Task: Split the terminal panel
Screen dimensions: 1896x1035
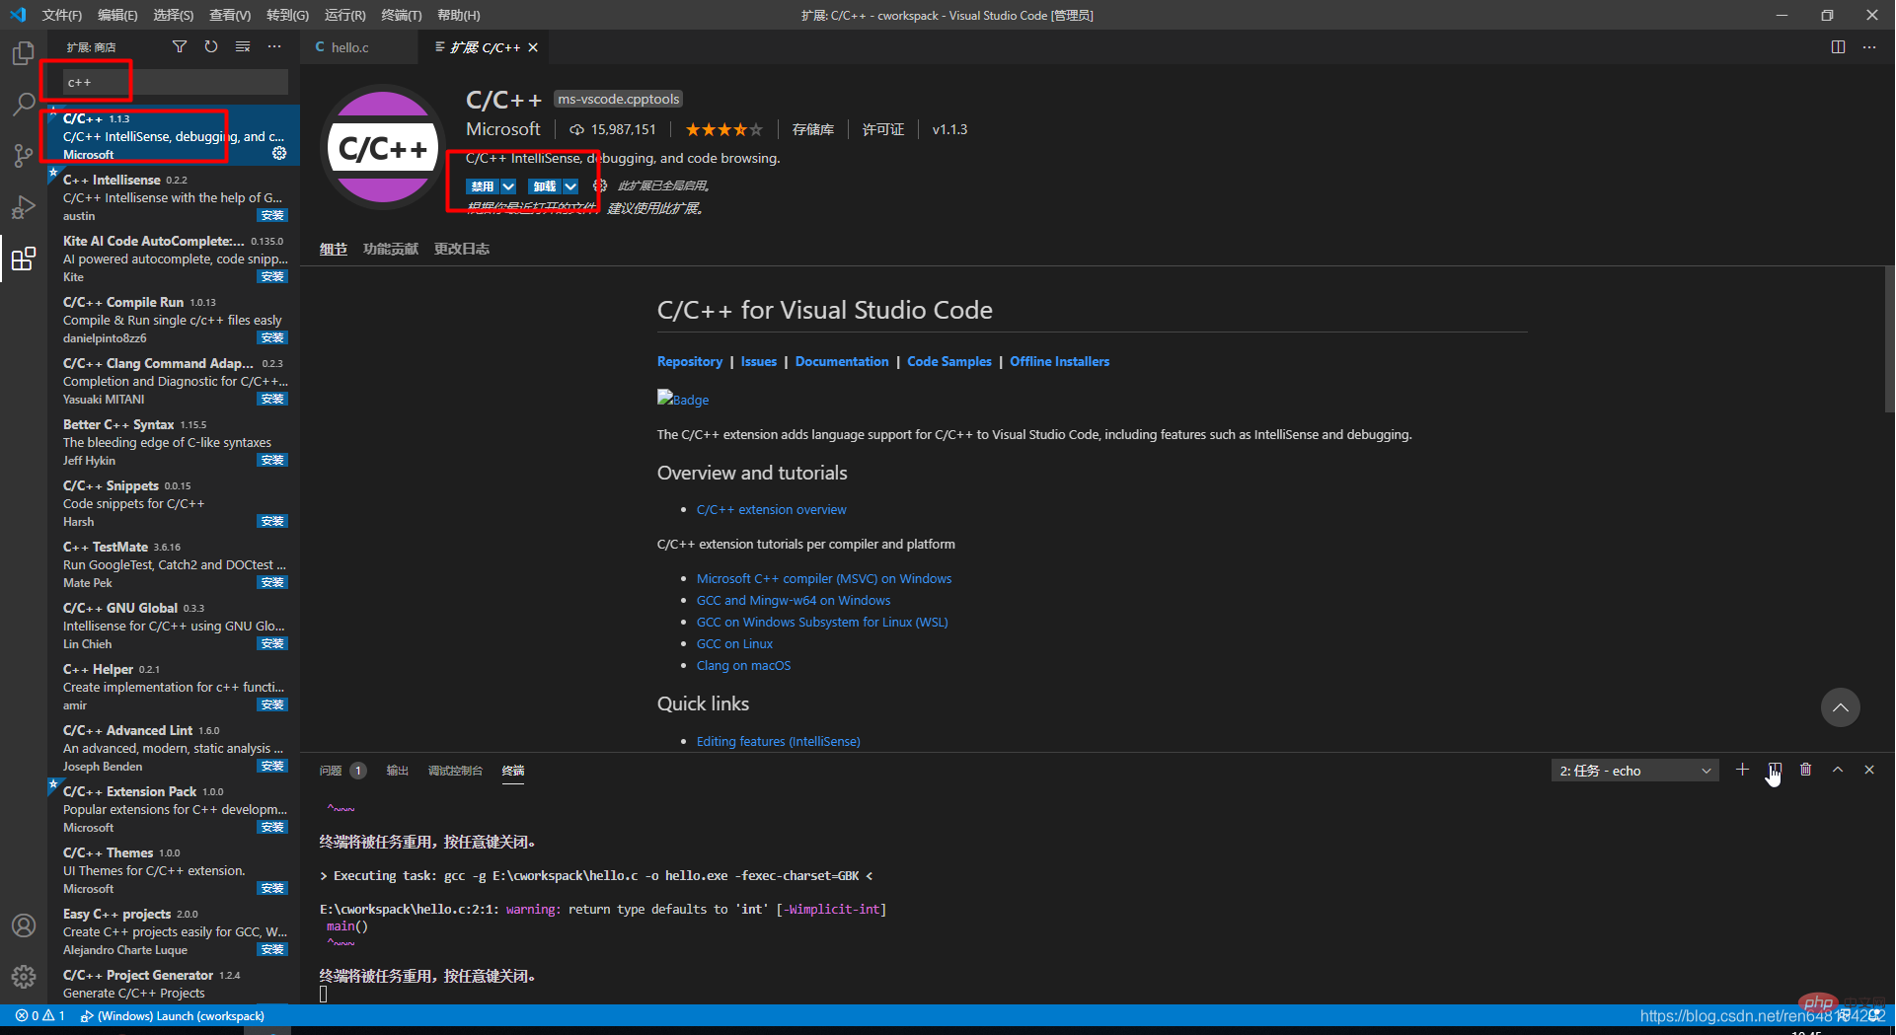Action: [1775, 770]
